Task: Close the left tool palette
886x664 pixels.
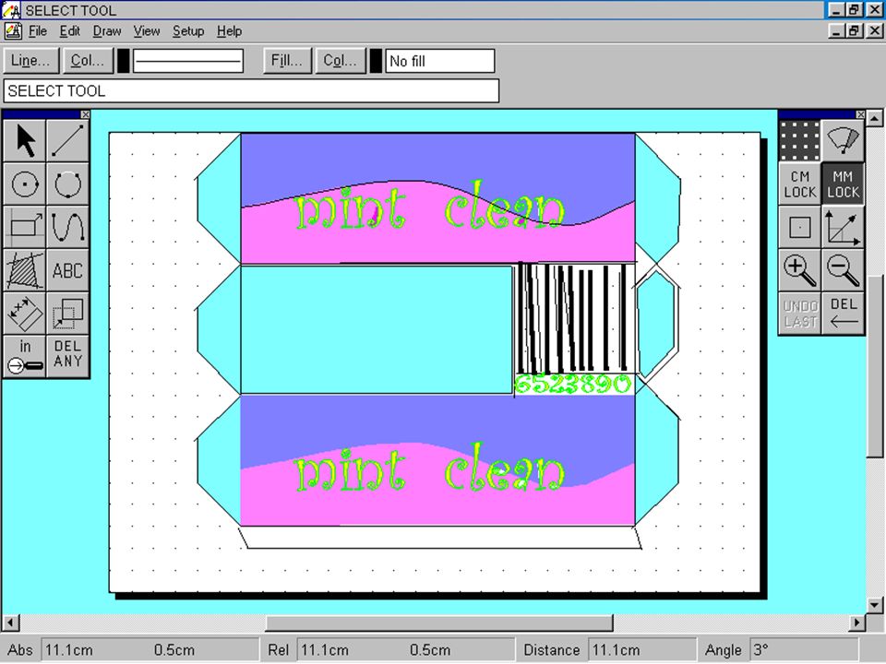Action: point(85,114)
